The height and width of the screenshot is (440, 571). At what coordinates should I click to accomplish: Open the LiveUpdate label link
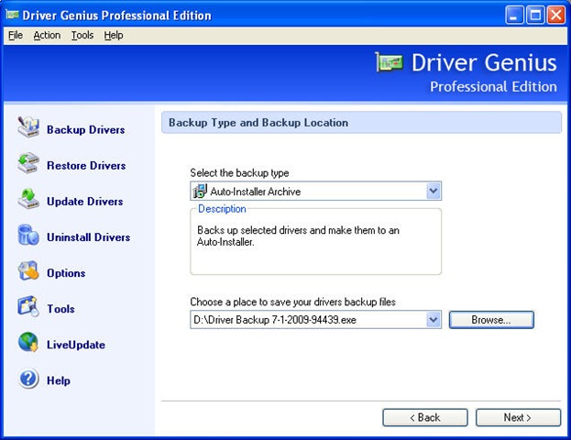pyautogui.click(x=76, y=345)
